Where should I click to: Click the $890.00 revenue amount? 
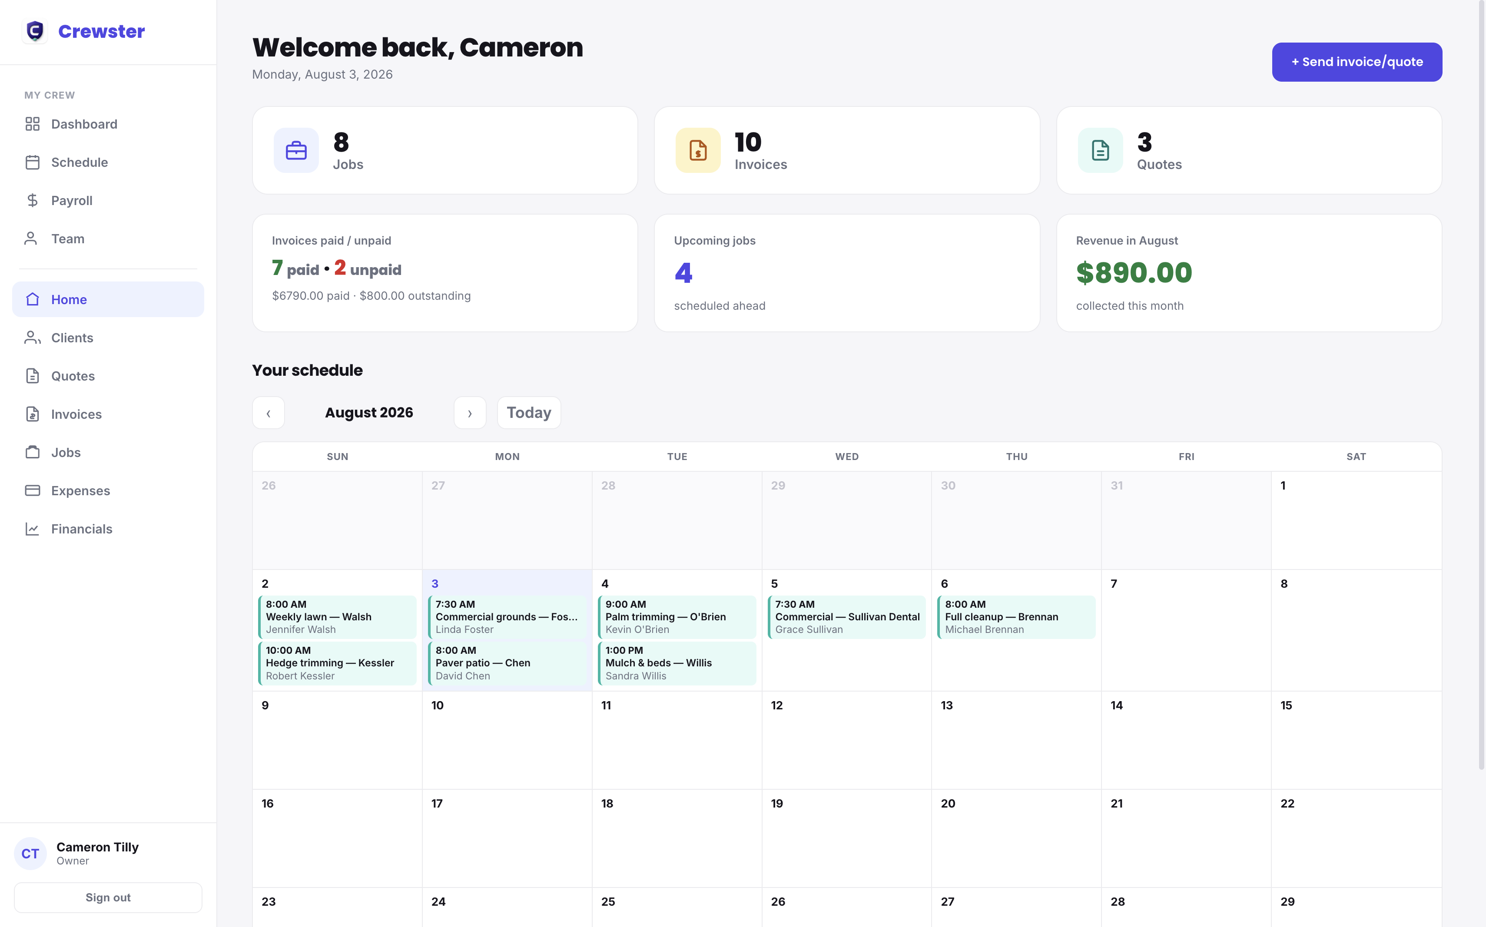pos(1134,273)
